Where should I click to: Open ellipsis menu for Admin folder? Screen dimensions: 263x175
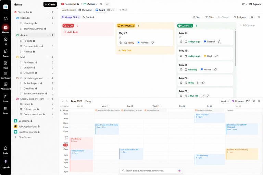[x=48, y=35]
